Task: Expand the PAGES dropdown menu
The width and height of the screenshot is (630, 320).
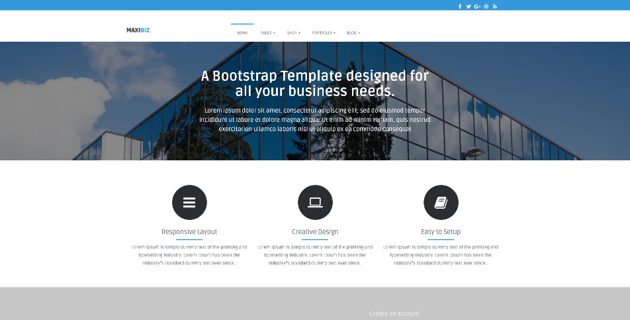Action: click(268, 32)
